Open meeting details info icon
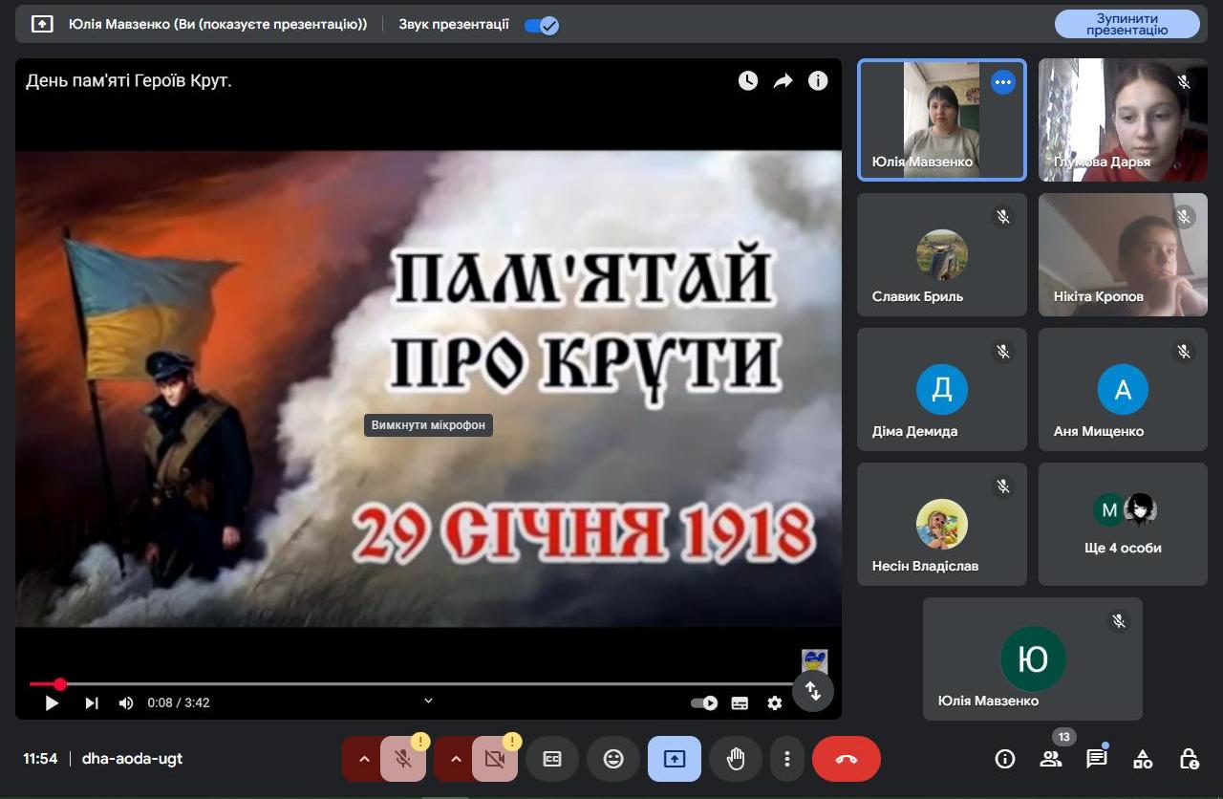1223x799 pixels. (x=1004, y=759)
